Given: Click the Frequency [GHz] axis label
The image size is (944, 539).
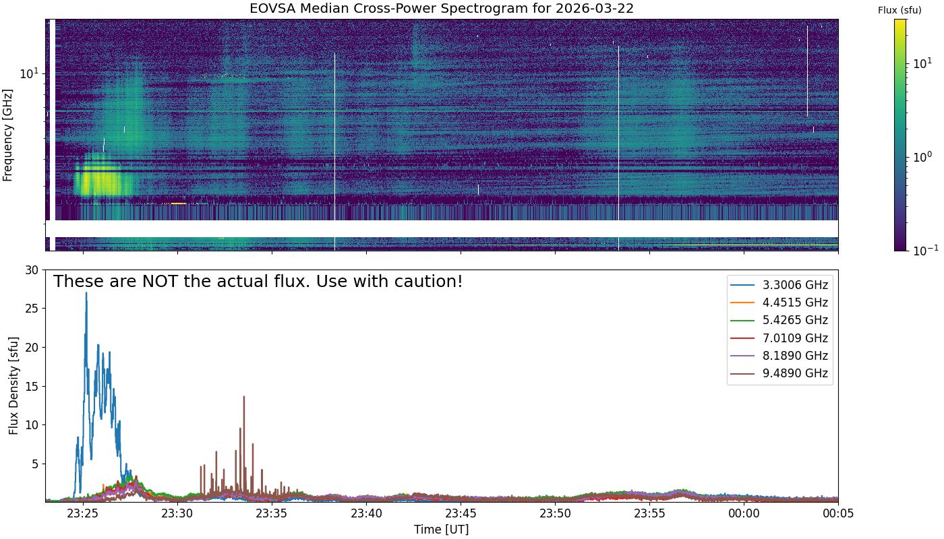Looking at the screenshot, I should (8, 135).
